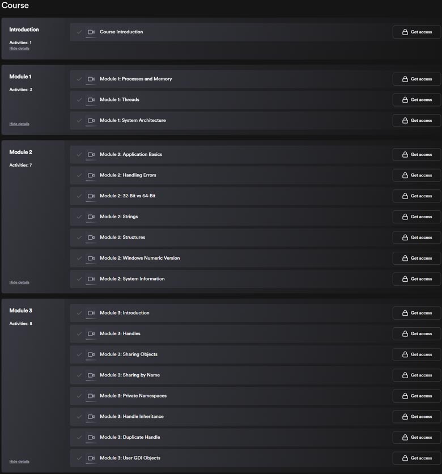Click video icon for Module 2: Handling Errors
Viewport: 442px width, 474px height.
91,175
